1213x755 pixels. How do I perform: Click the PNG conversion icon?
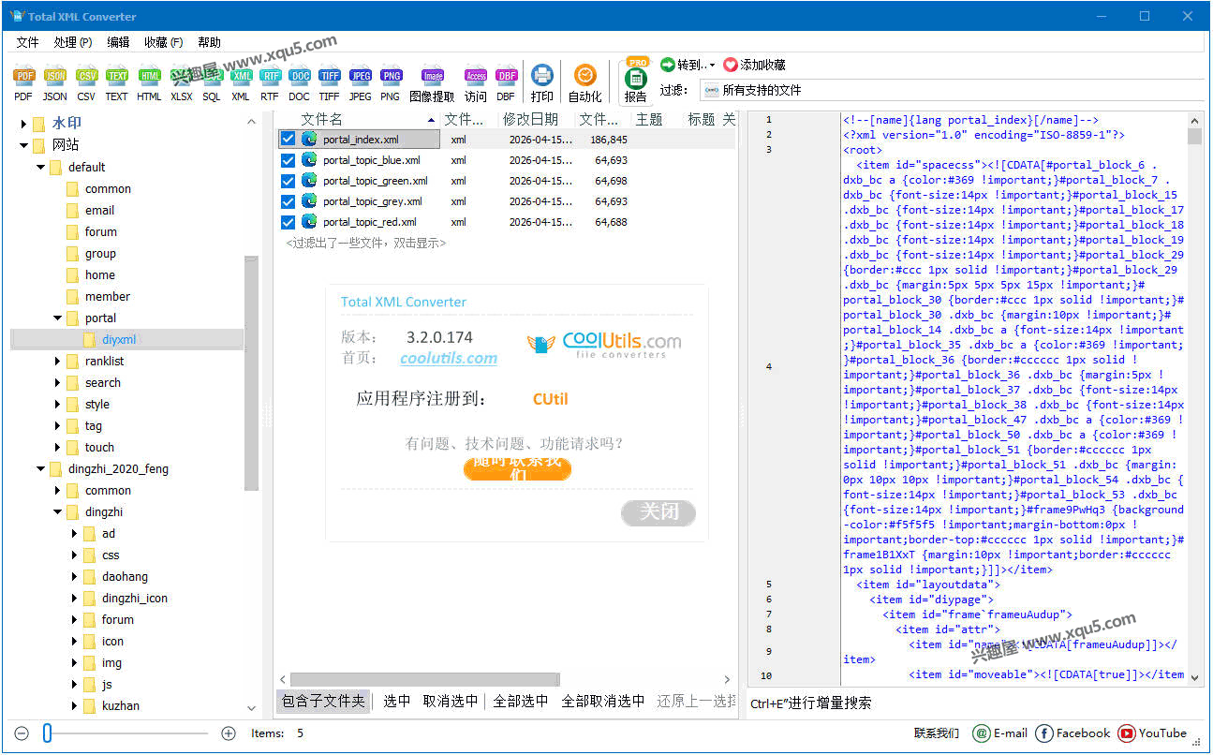point(391,83)
